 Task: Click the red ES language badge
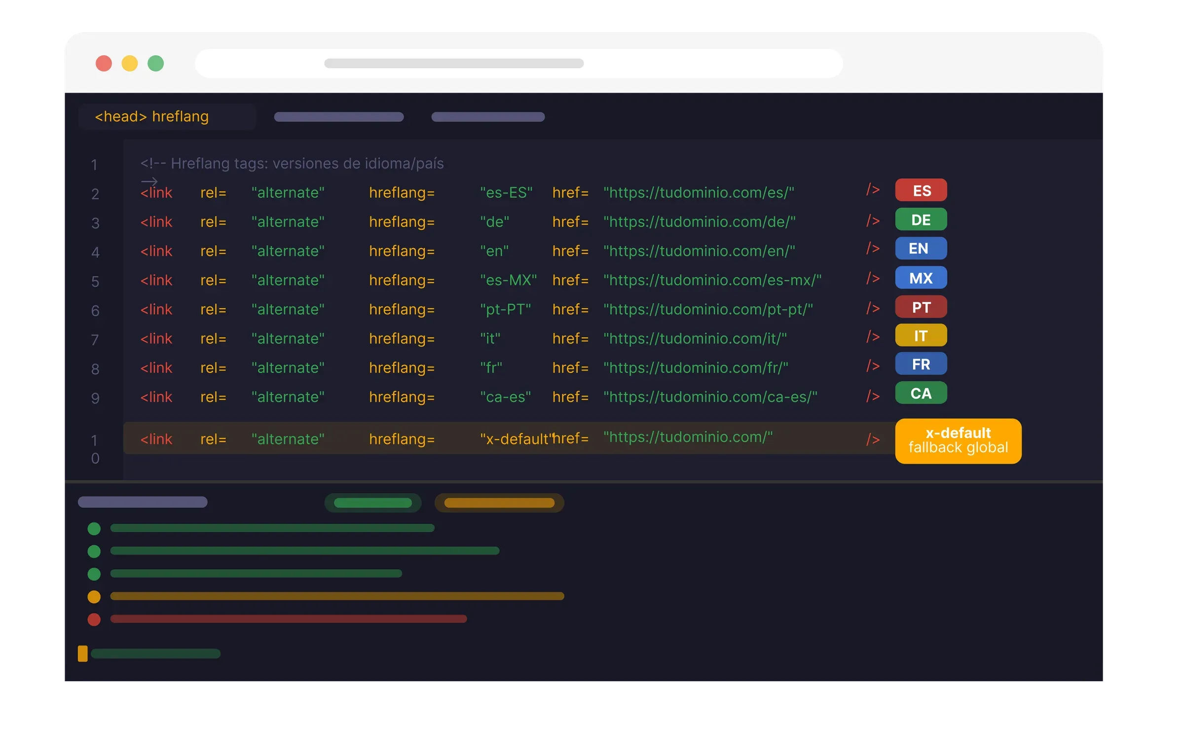click(x=921, y=190)
